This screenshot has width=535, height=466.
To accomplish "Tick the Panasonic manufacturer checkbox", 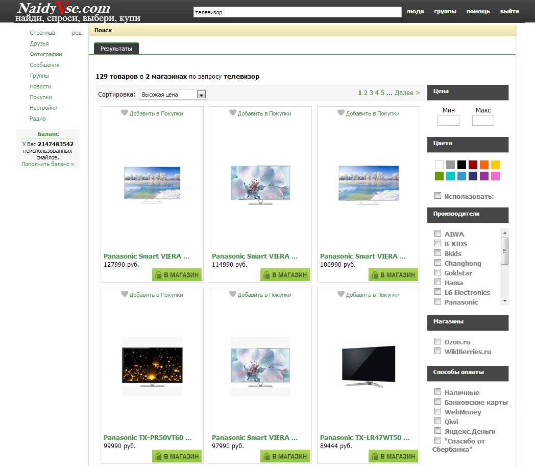I will click(437, 301).
